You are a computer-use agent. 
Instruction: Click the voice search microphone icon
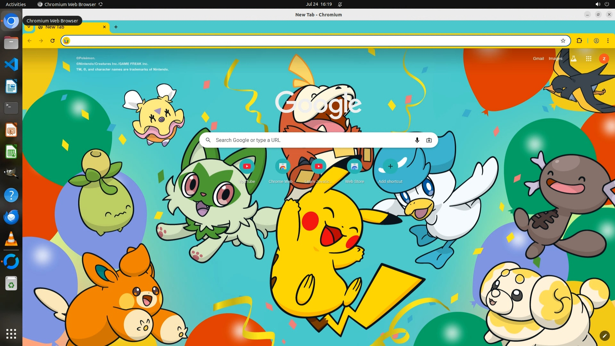pos(417,140)
